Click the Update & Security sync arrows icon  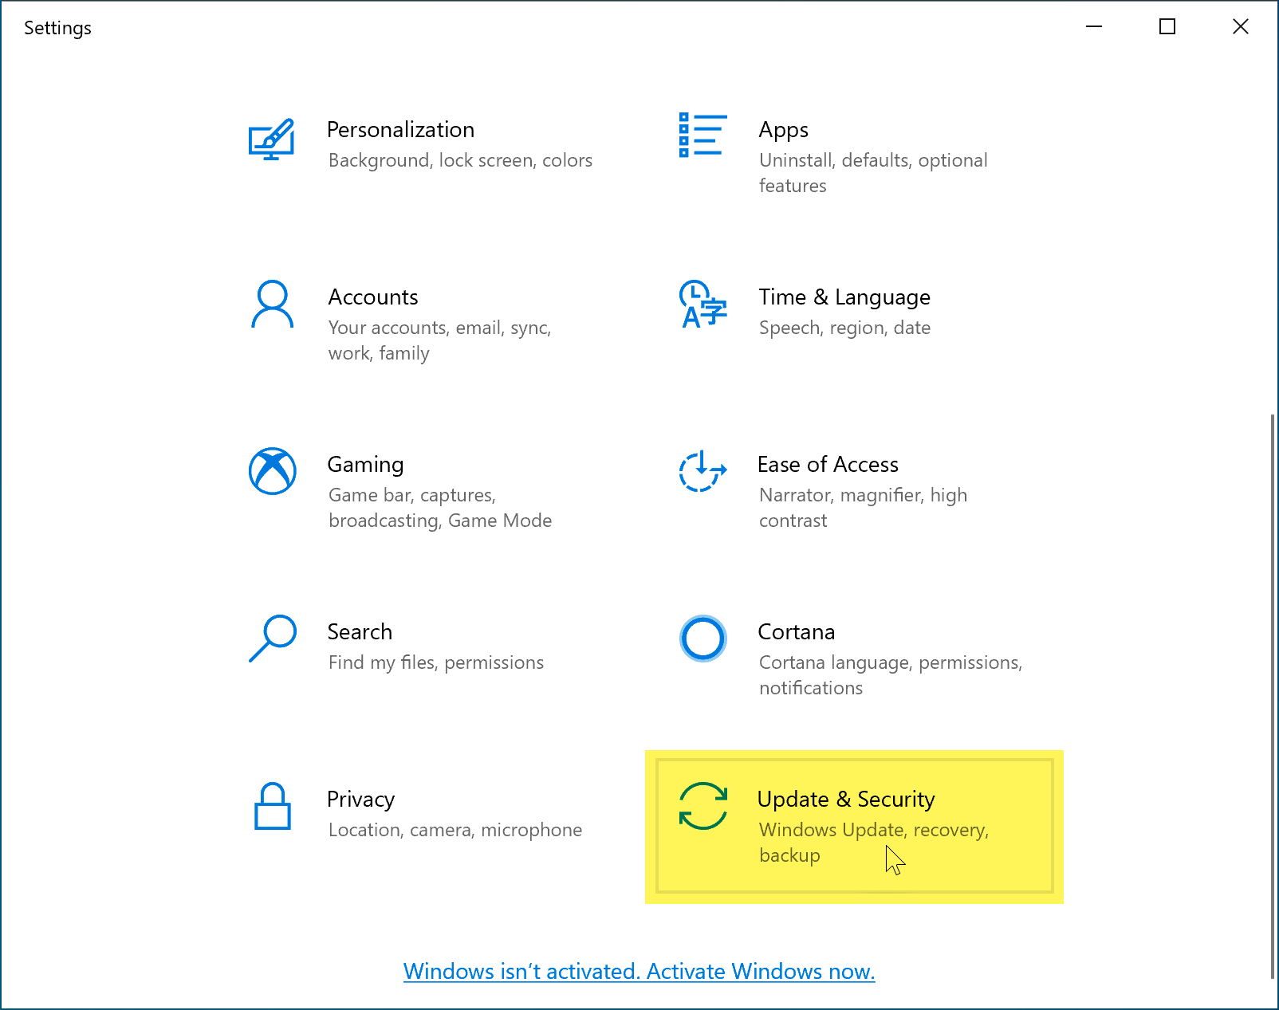coord(702,806)
